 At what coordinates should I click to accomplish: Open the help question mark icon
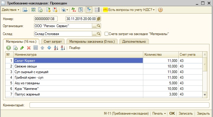point(160,10)
